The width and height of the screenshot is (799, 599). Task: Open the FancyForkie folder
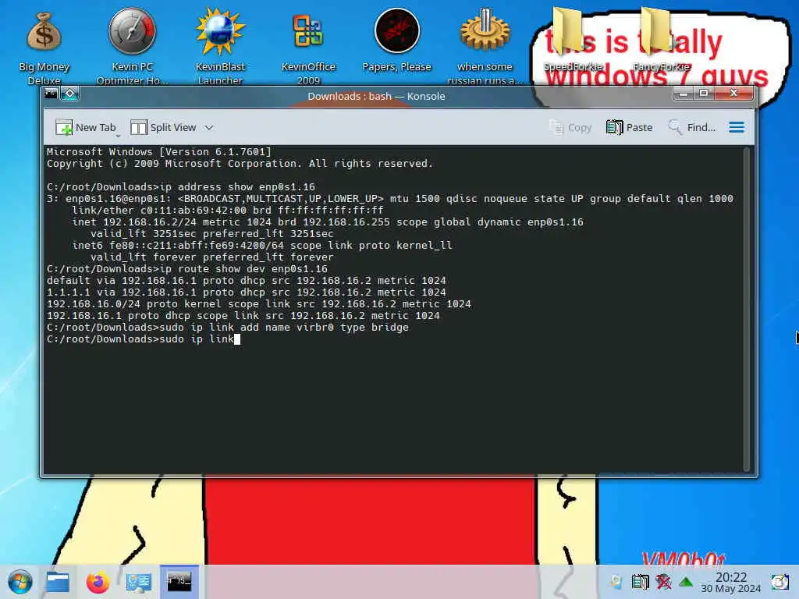click(662, 40)
